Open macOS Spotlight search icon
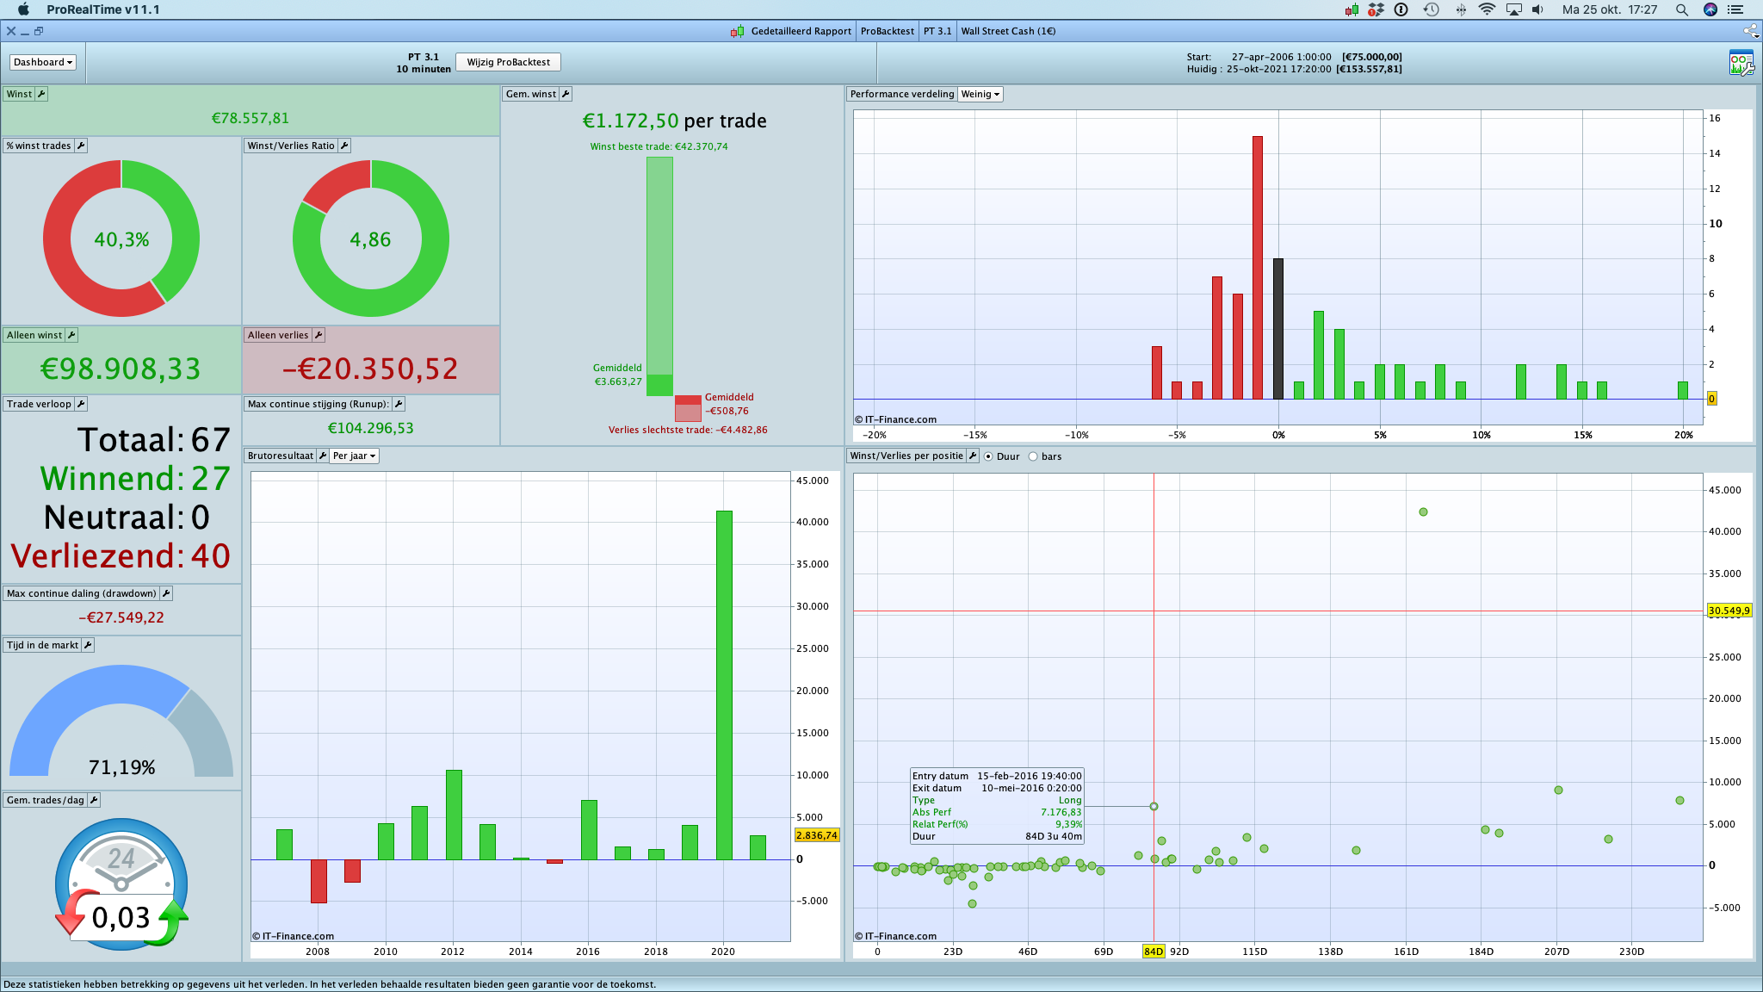The height and width of the screenshot is (992, 1763). click(x=1681, y=9)
